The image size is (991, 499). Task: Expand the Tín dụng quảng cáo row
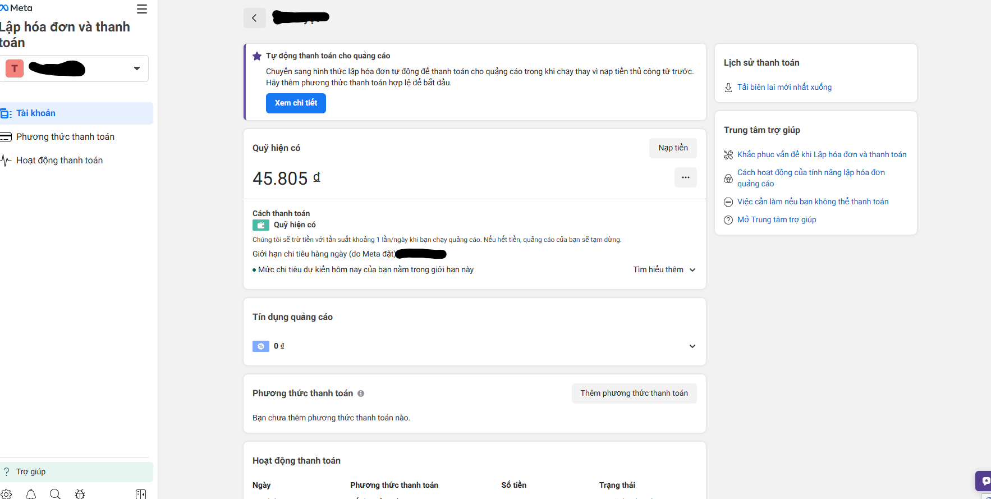tap(692, 346)
